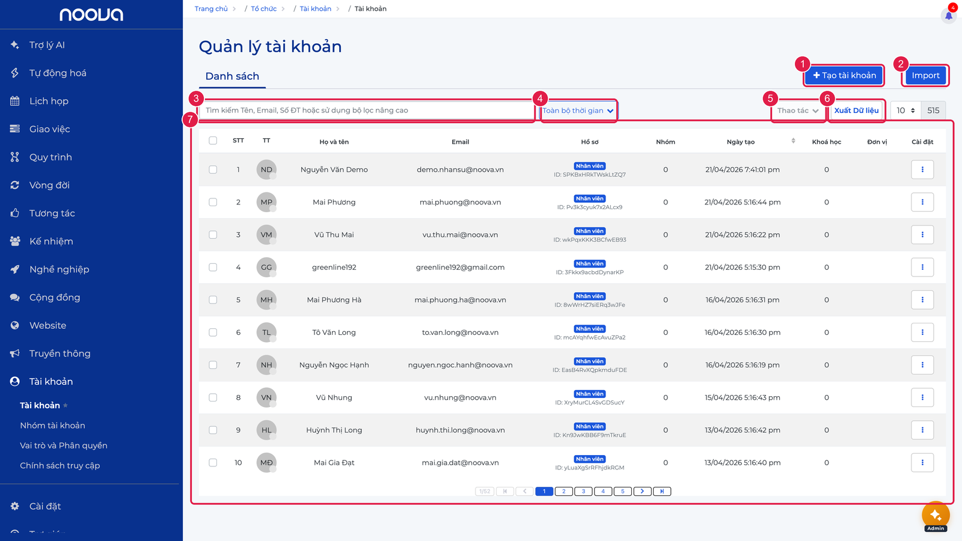Viewport: 962px width, 541px height.
Task: Change rows per page selector showing 10
Action: [905, 111]
